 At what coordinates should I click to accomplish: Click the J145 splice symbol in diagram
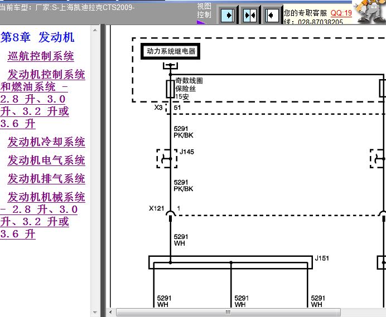click(167, 159)
